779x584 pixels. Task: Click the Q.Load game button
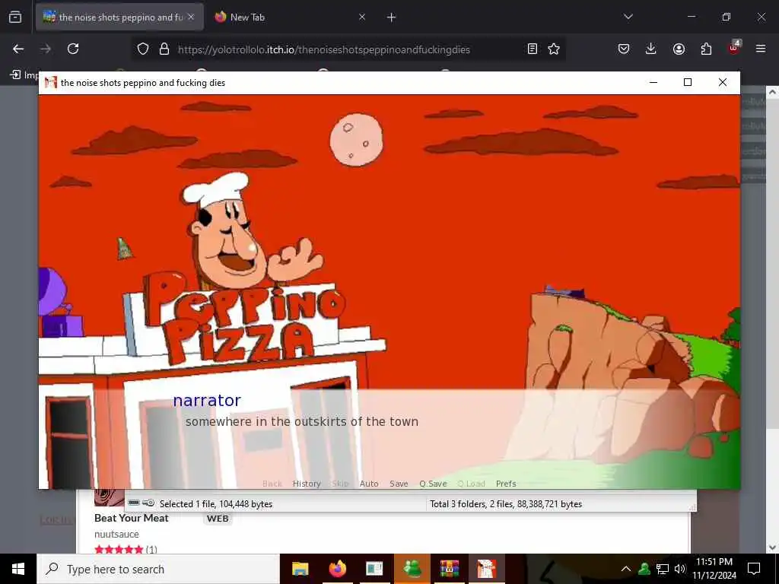471,484
